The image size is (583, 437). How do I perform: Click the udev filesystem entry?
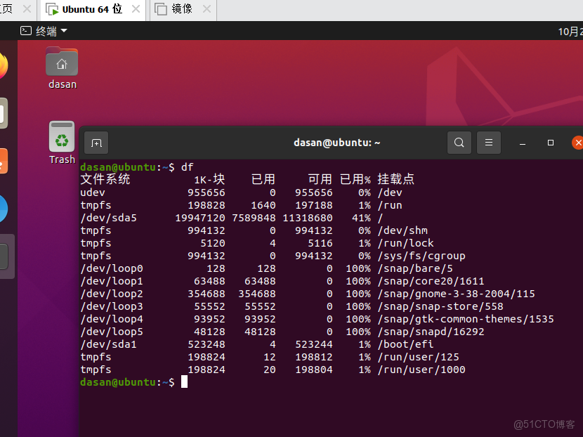93,193
